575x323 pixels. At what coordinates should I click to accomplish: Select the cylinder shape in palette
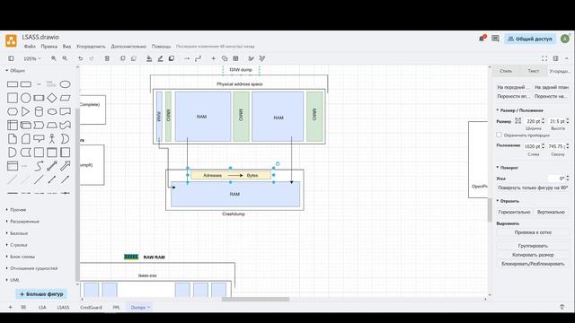pos(39,111)
